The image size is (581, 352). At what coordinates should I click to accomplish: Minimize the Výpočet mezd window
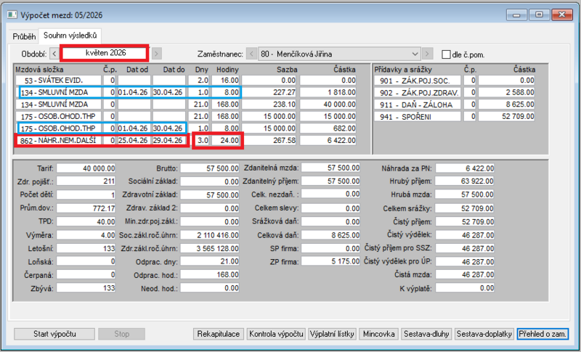click(x=516, y=15)
